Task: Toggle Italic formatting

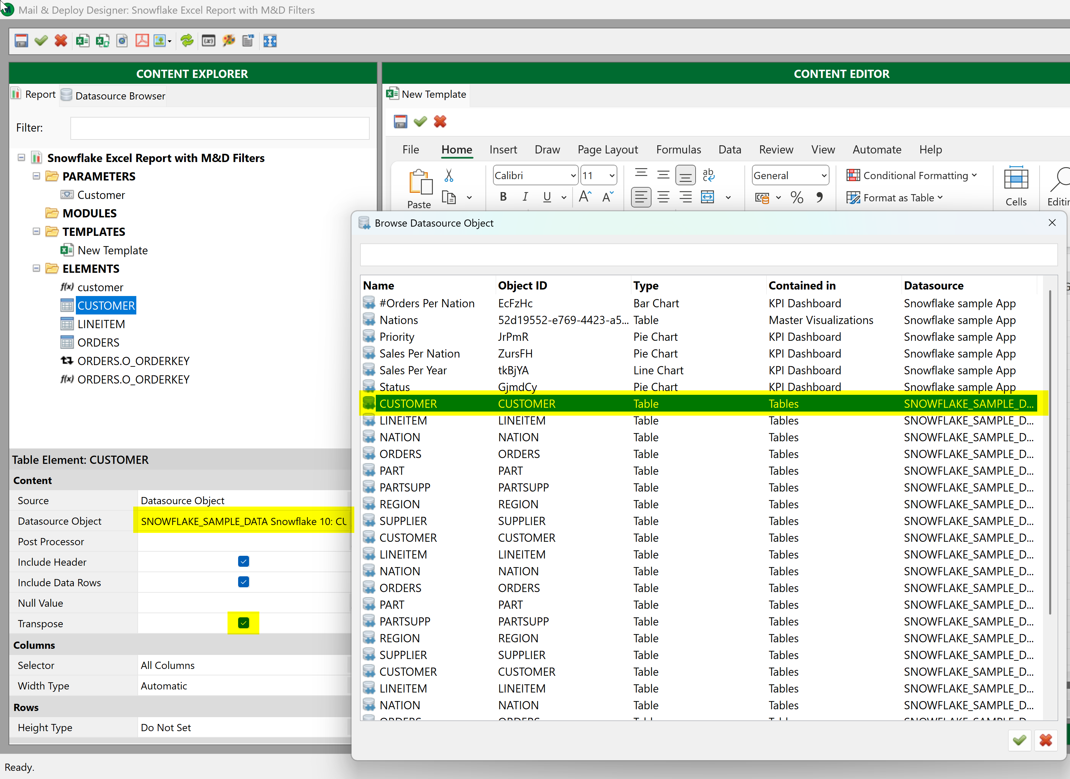Action: coord(525,197)
